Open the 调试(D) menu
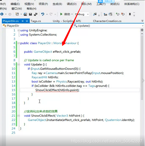This screenshot has width=145, height=146. pyautogui.click(x=72, y=4)
